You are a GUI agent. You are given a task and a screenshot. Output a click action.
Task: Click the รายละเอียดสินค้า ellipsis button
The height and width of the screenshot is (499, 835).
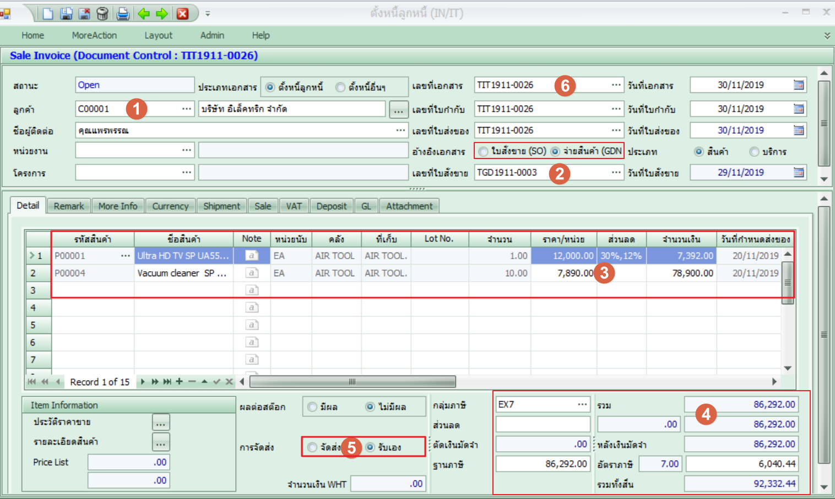(161, 442)
